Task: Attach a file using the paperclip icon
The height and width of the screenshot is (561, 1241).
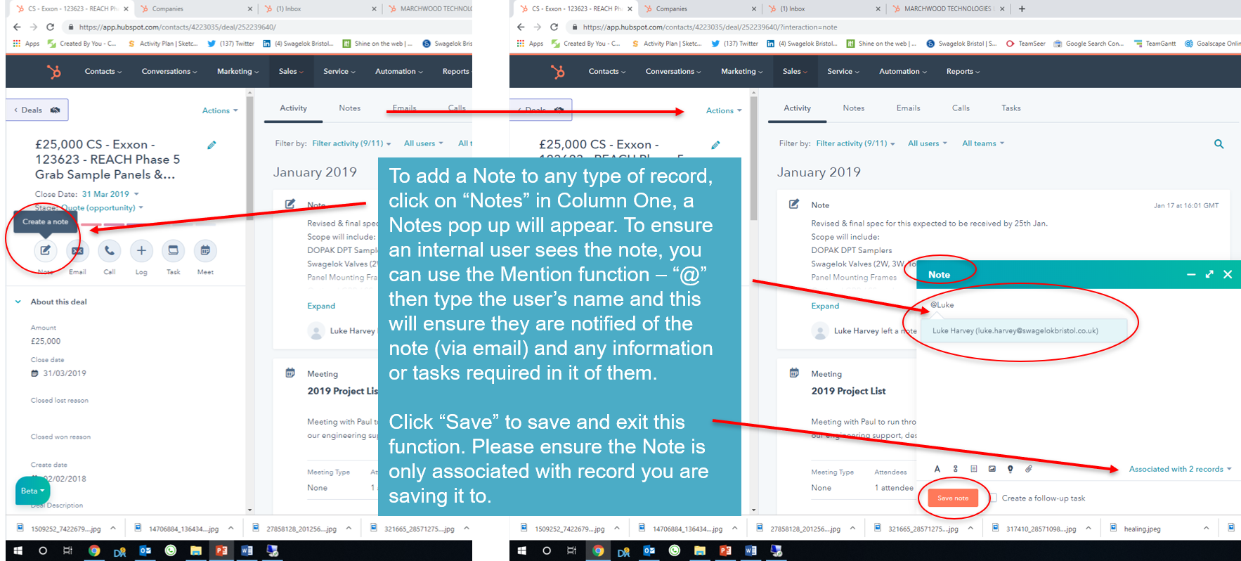Action: tap(1028, 469)
